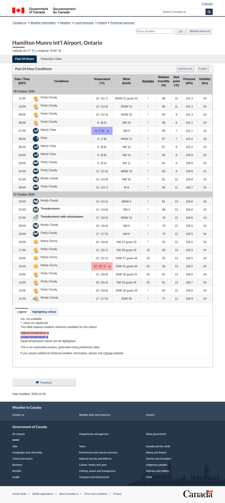
Task: Switch to Imperial units
Action: pos(185,68)
